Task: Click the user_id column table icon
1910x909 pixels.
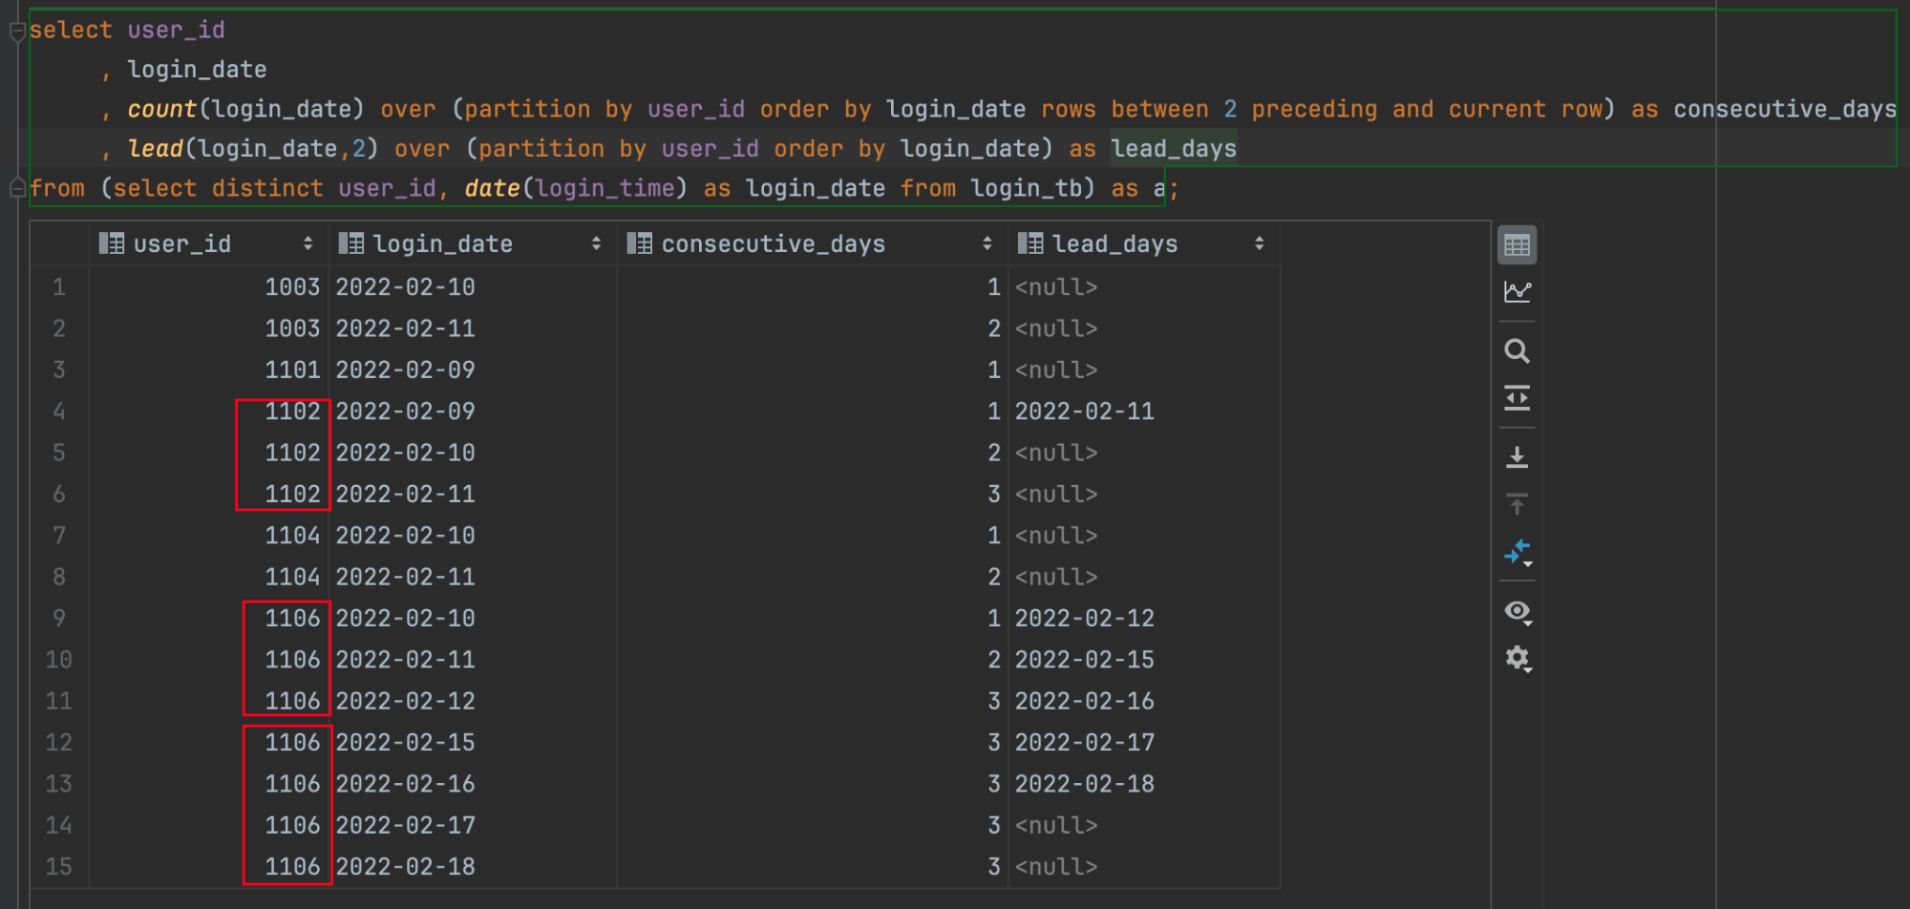Action: tap(112, 243)
